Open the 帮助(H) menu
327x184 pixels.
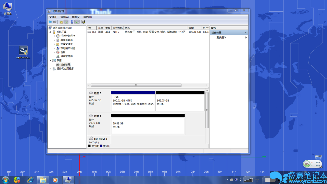pyautogui.click(x=87, y=17)
